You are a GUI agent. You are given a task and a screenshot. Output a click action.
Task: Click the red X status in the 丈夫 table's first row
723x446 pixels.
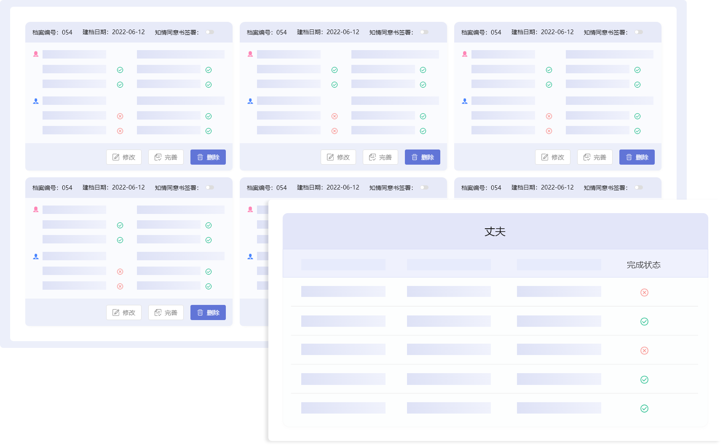coord(644,292)
